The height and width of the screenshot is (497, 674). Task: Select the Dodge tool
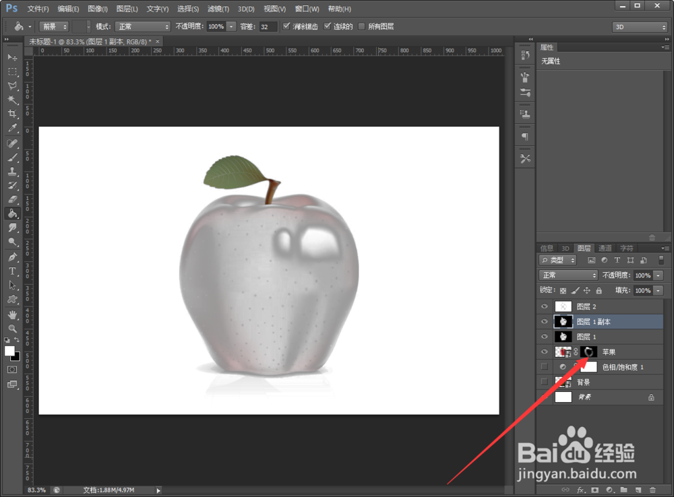click(x=12, y=241)
